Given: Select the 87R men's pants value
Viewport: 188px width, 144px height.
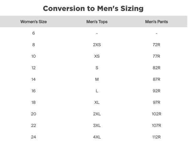Looking at the screenshot, I should [156, 79].
